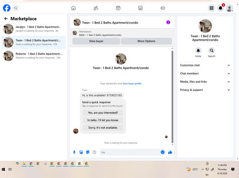
Task: Expand the Customize chat section
Action: (x=205, y=65)
